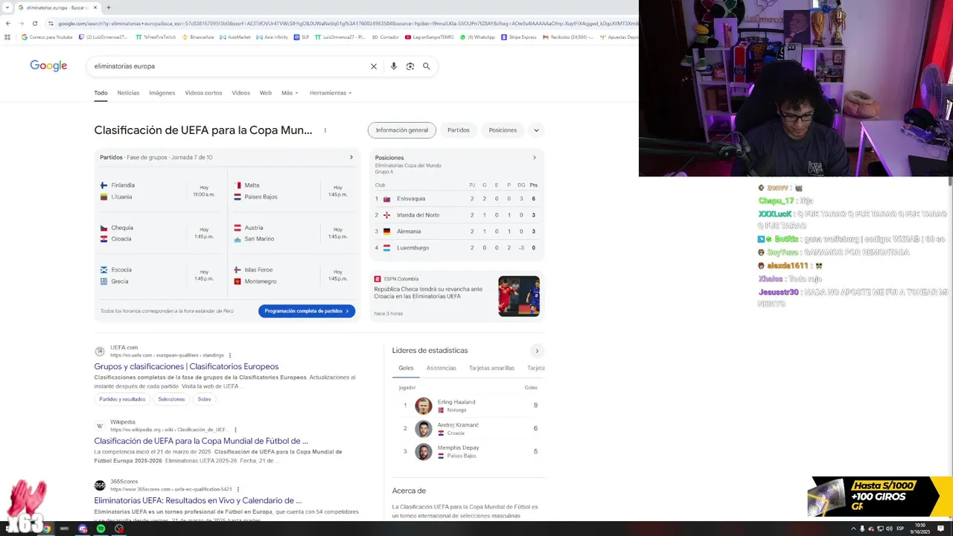Open the 365Scores Eliminatorias UEFA link
The image size is (953, 536).
click(x=198, y=500)
